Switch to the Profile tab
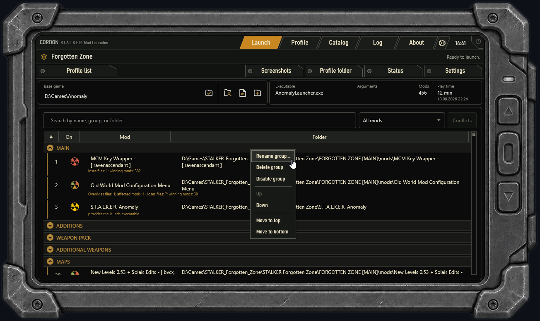 click(300, 43)
